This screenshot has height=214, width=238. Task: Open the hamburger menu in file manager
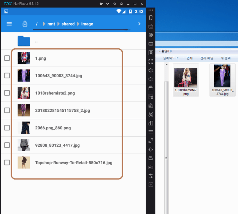[x=9, y=24]
